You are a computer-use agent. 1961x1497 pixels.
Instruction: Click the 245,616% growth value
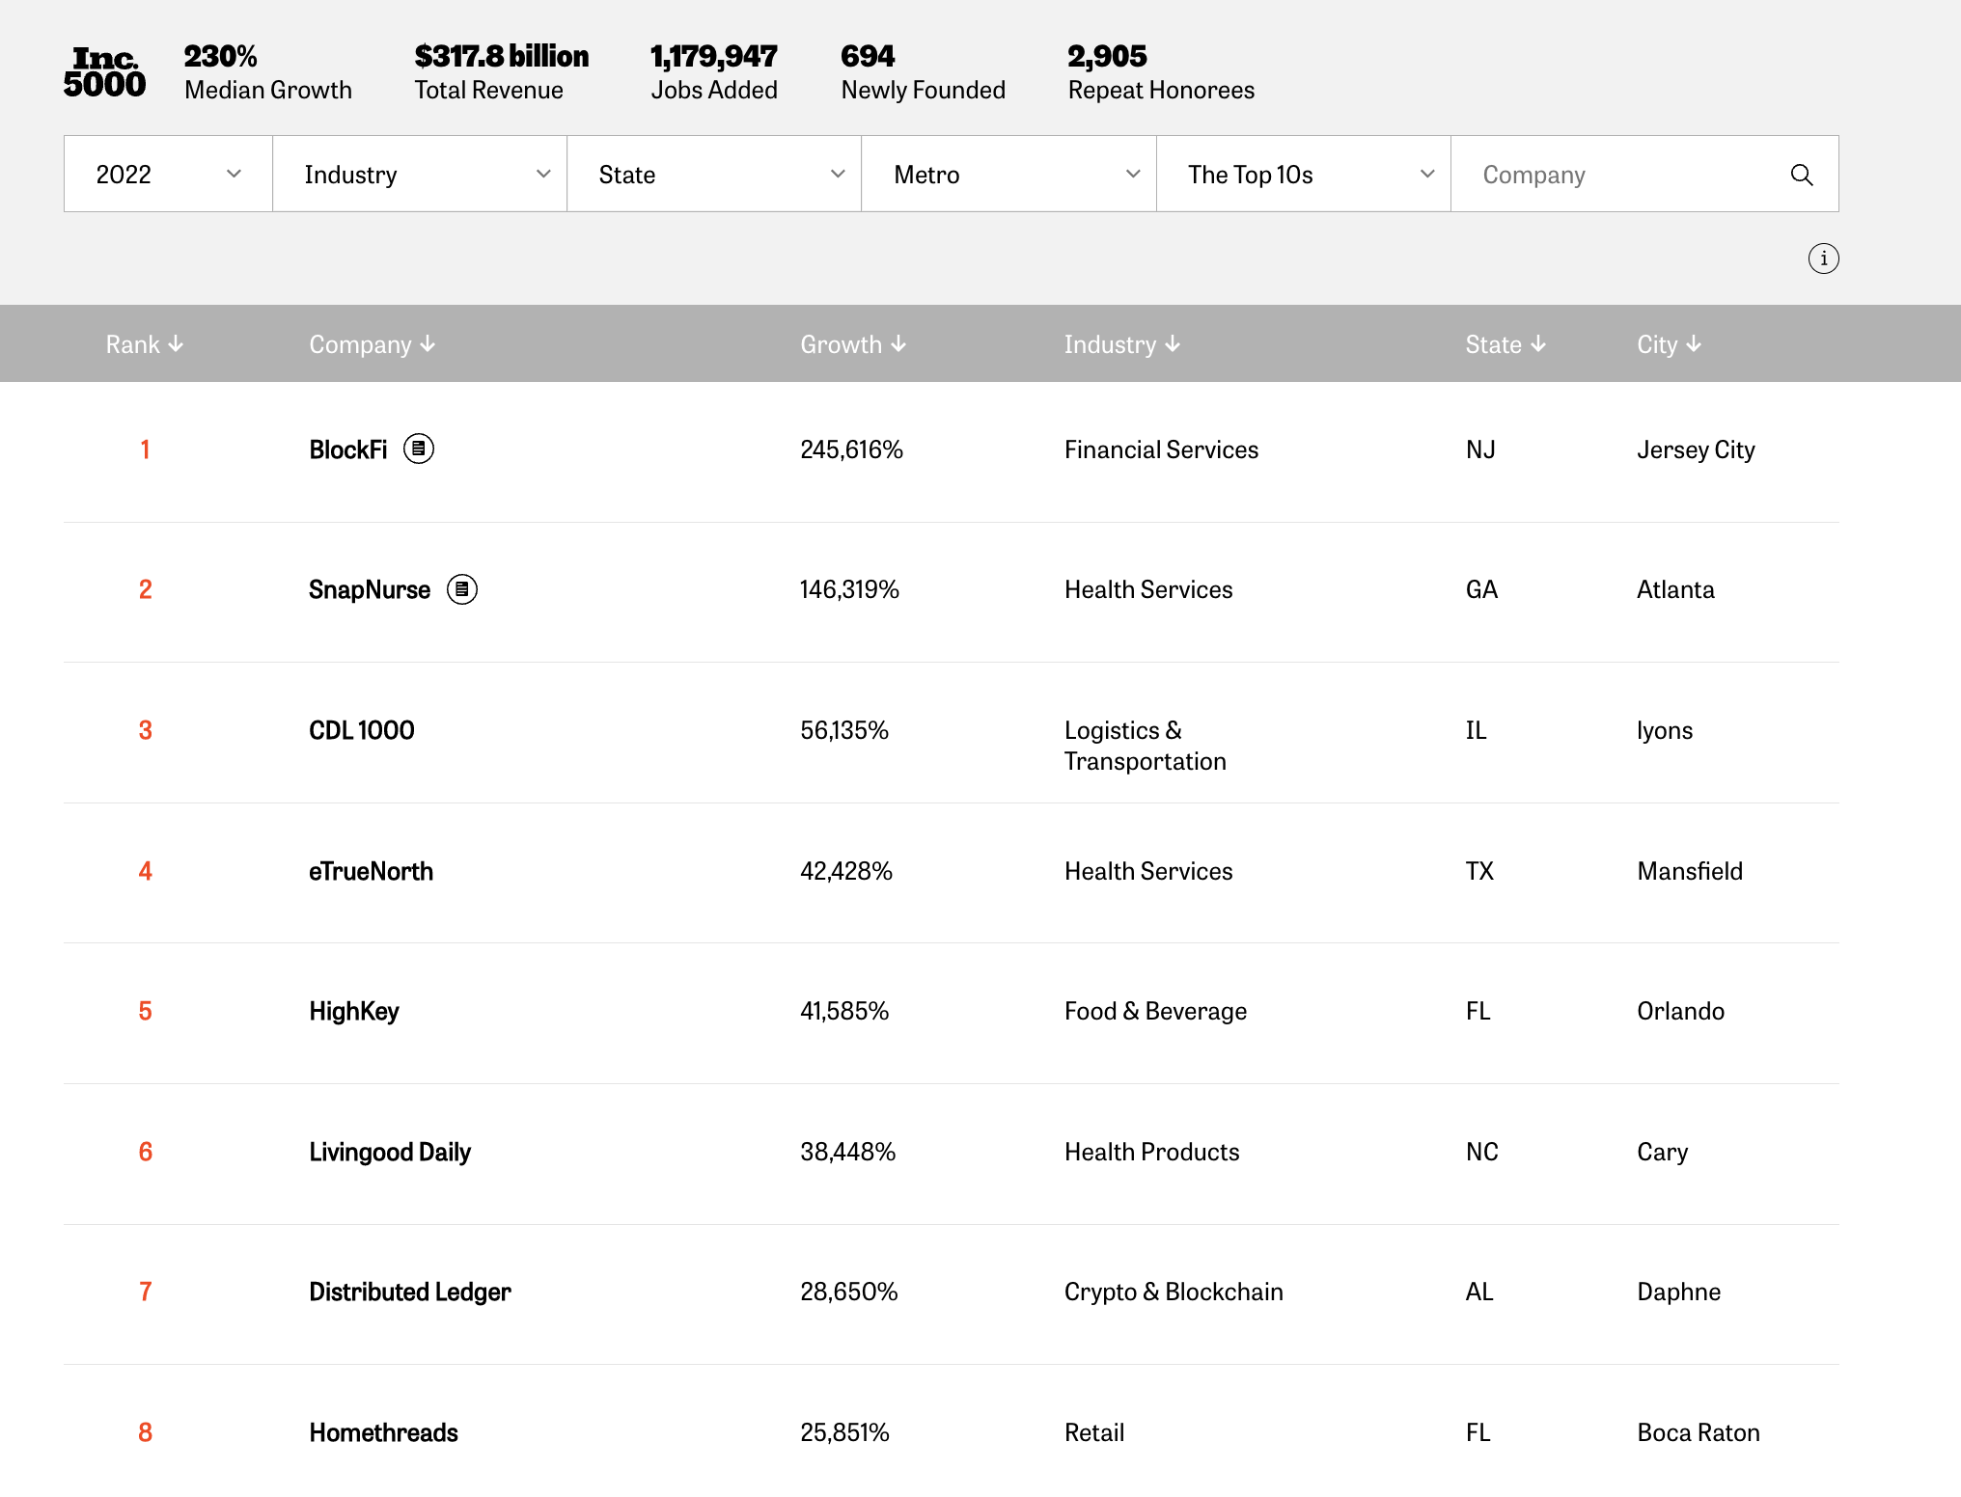click(x=852, y=449)
